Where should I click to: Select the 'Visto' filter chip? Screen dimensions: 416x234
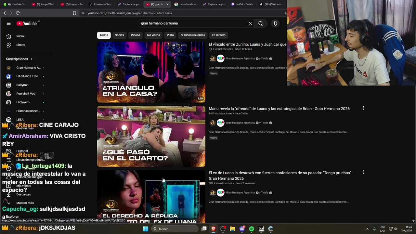170,35
